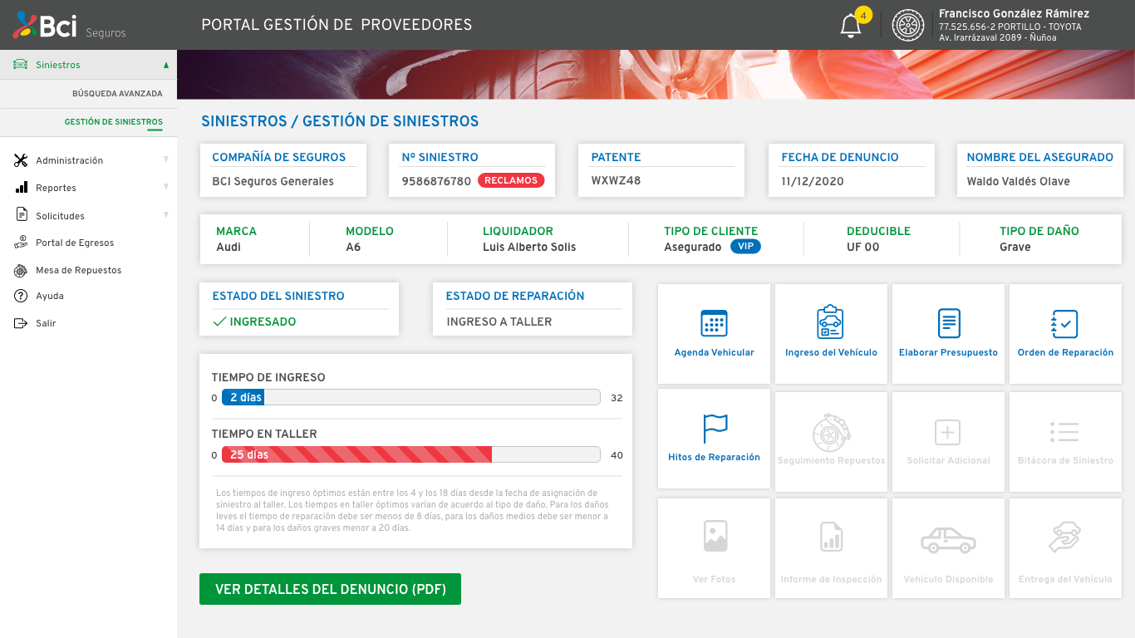Click the Tiempo en Taller progress bar
The width and height of the screenshot is (1135, 638).
(410, 454)
